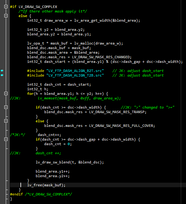Click int32_t dash_cnt = dash_start; line
The image size is (186, 204).
59,84
